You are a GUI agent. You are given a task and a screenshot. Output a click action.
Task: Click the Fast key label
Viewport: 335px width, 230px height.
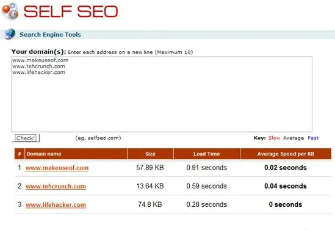[313, 138]
